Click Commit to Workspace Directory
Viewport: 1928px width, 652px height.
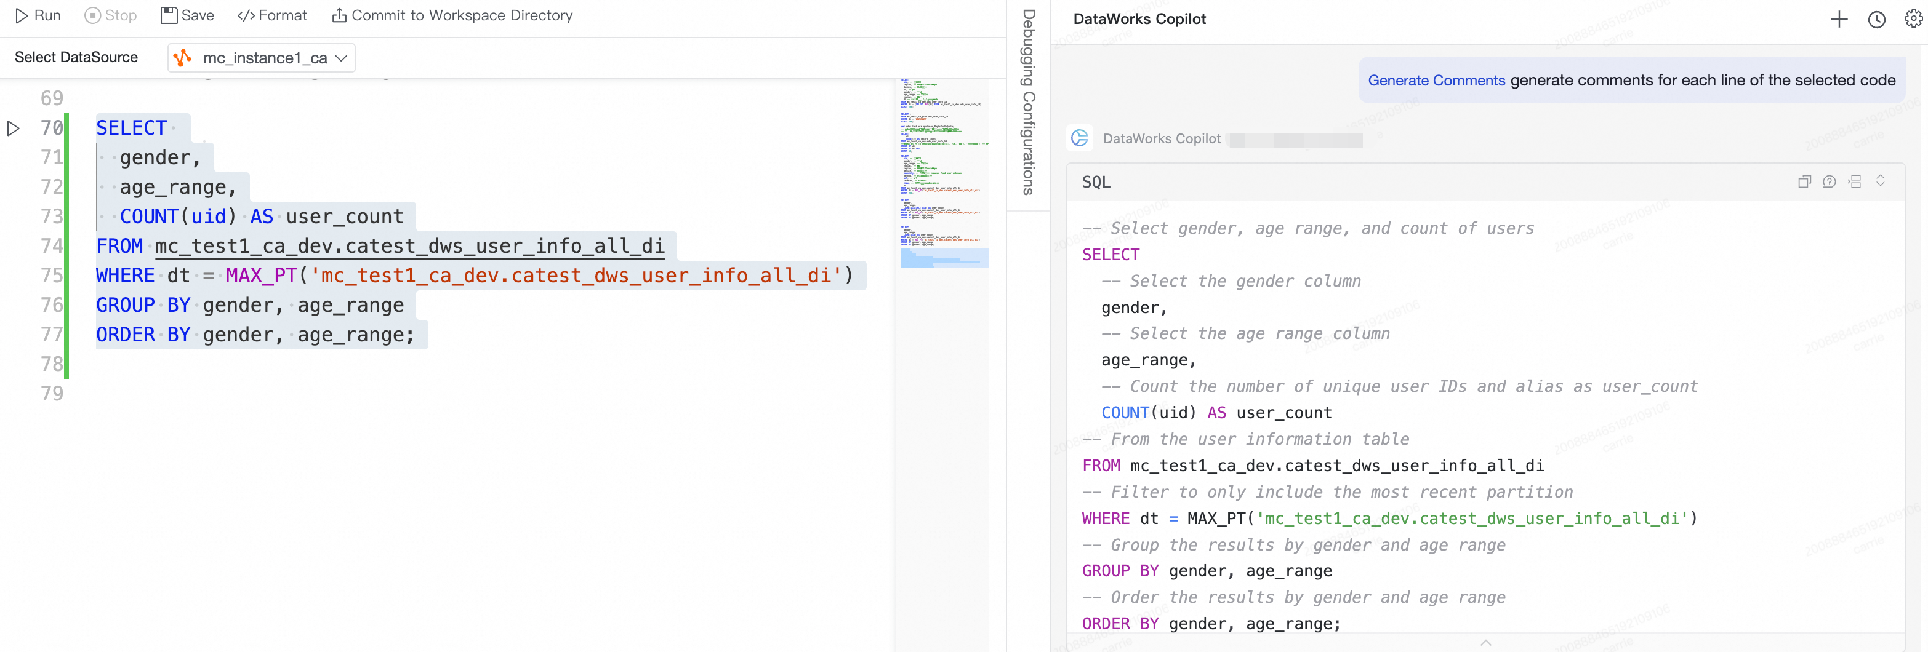click(x=452, y=16)
